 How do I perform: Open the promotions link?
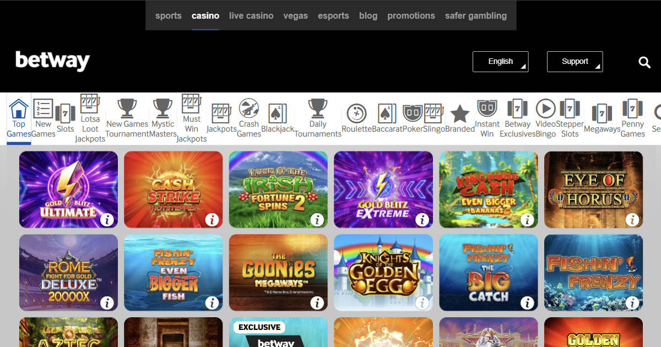(x=411, y=15)
